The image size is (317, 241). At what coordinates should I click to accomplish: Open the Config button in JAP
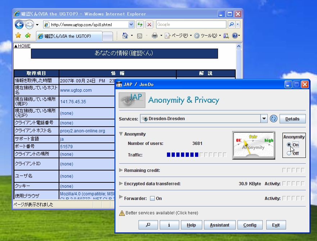tap(250, 225)
